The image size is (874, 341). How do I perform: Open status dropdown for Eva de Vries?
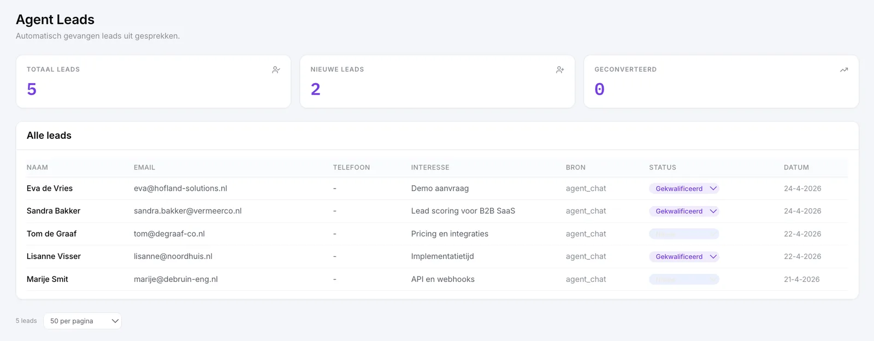684,189
